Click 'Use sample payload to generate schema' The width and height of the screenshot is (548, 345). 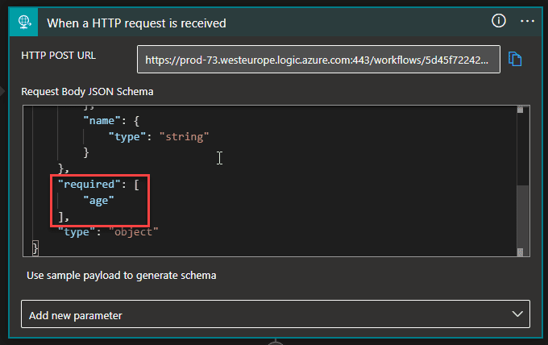[x=121, y=275]
